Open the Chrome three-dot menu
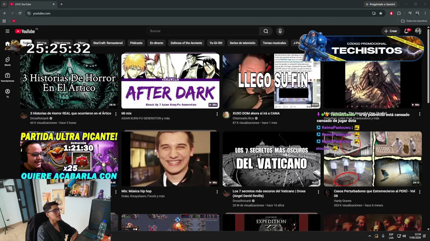This screenshot has height=241, width=430. [x=425, y=13]
